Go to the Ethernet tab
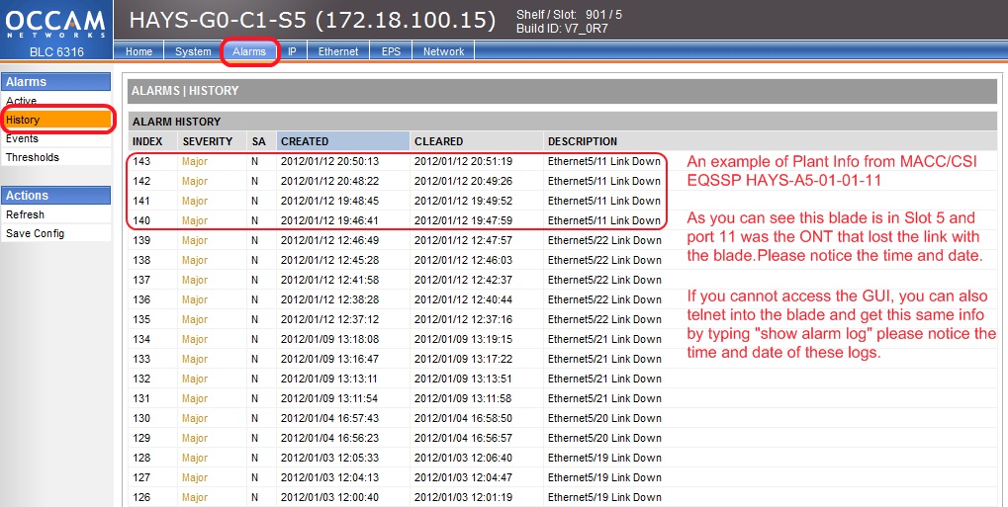This screenshot has height=507, width=1008. tap(338, 51)
